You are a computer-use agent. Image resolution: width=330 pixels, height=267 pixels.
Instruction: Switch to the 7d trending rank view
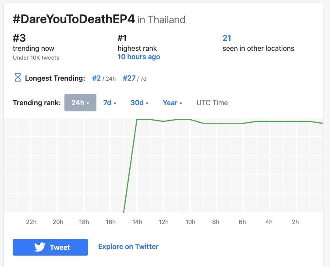(109, 103)
